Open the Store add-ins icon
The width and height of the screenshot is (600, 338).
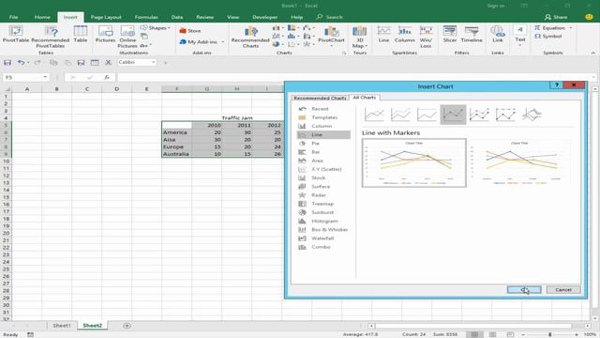pos(190,31)
